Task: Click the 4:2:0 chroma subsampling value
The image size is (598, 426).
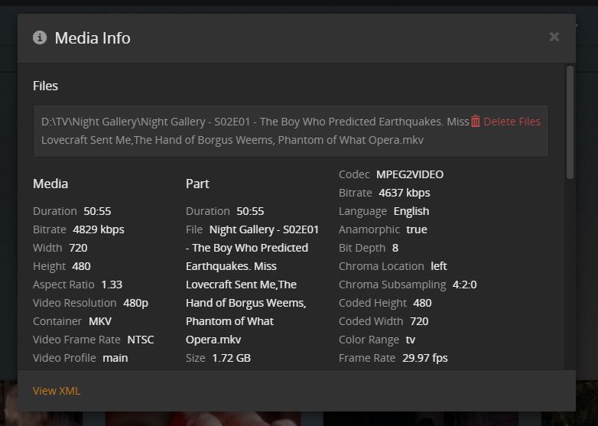Action: [465, 285]
